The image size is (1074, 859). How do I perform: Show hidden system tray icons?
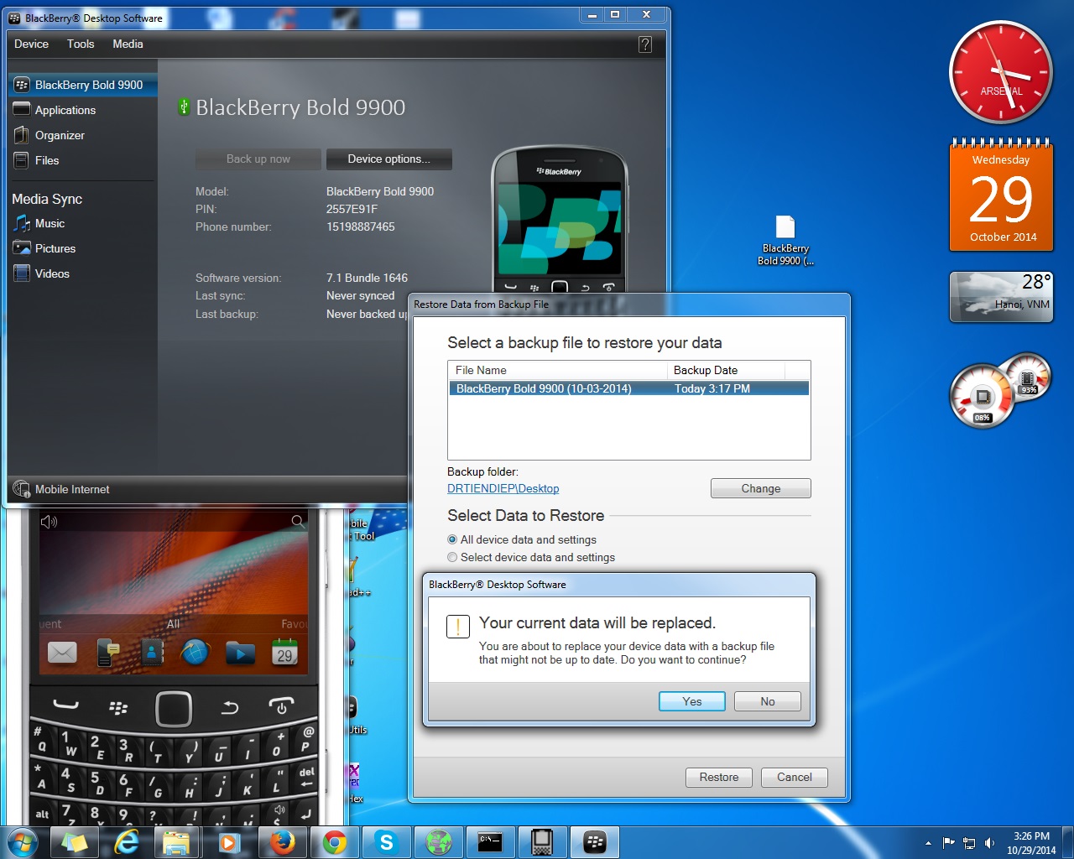[x=928, y=842]
